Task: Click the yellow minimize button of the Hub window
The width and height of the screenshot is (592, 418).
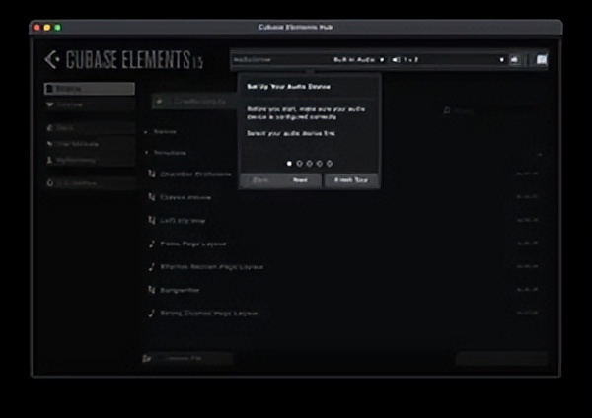Action: (47, 28)
